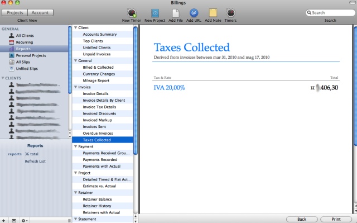The height and width of the screenshot is (223, 357).
Task: Collapse the Invoice report group
Action: point(76,87)
